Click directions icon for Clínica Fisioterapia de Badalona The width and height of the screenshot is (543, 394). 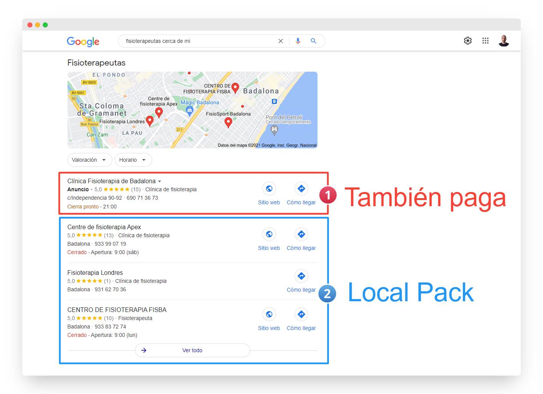301,189
